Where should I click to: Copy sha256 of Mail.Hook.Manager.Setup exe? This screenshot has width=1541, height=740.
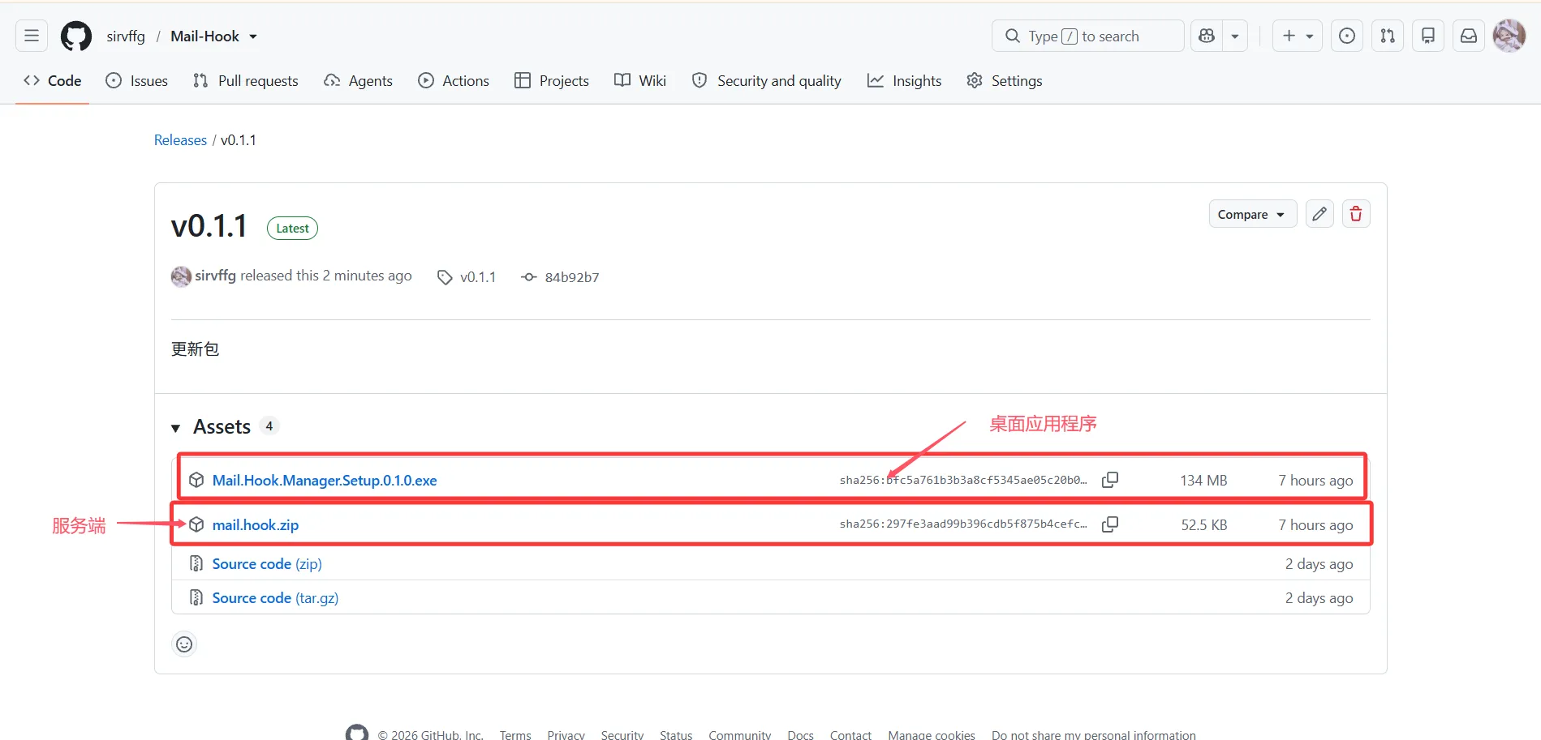pos(1110,480)
